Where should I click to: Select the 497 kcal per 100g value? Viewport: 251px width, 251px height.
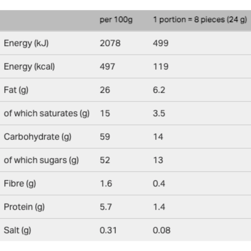pos(107,67)
